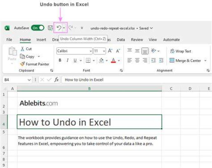Select row 6 header
212x168 pixels.
tap(4, 142)
